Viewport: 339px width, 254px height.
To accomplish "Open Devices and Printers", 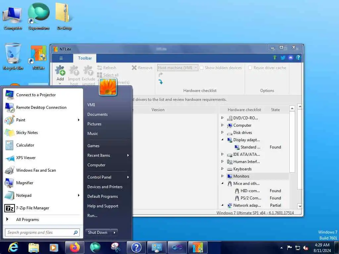I will click(105, 187).
